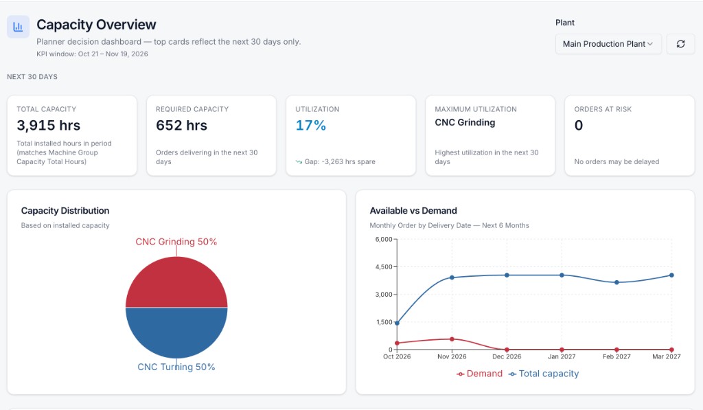Click the refresh icon button

(x=680, y=44)
